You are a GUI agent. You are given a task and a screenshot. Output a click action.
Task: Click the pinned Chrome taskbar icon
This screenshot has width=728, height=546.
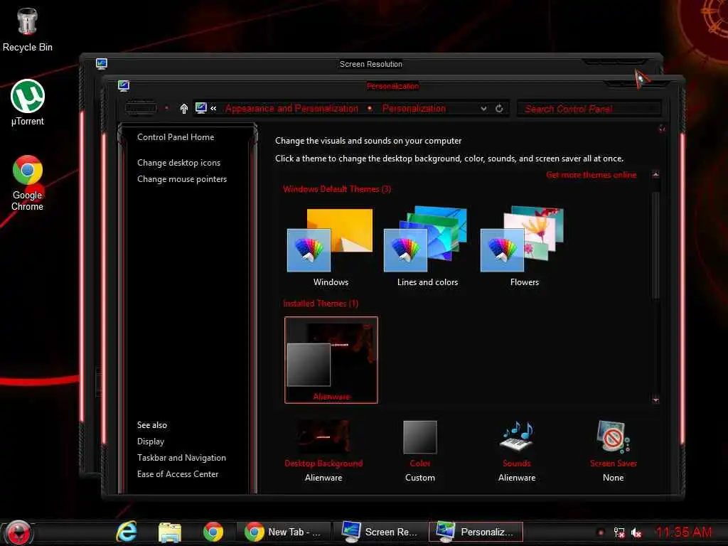(213, 532)
